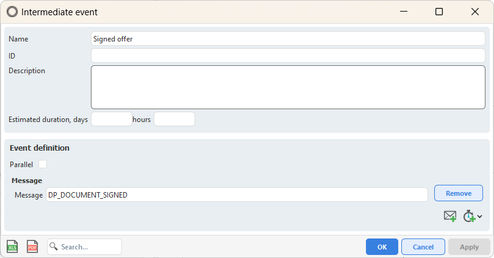Minimize the Intermediate event dialog

click(404, 12)
